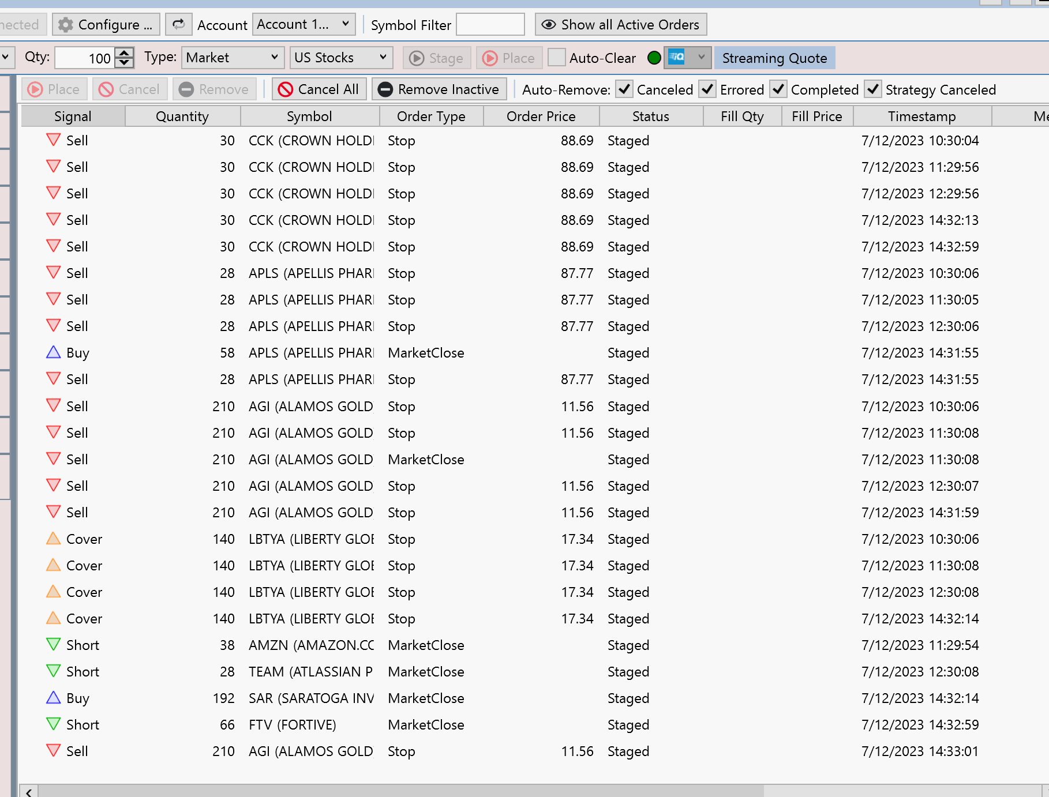The width and height of the screenshot is (1049, 797).
Task: Toggle the Auto-Clear checkbox
Action: pos(556,58)
